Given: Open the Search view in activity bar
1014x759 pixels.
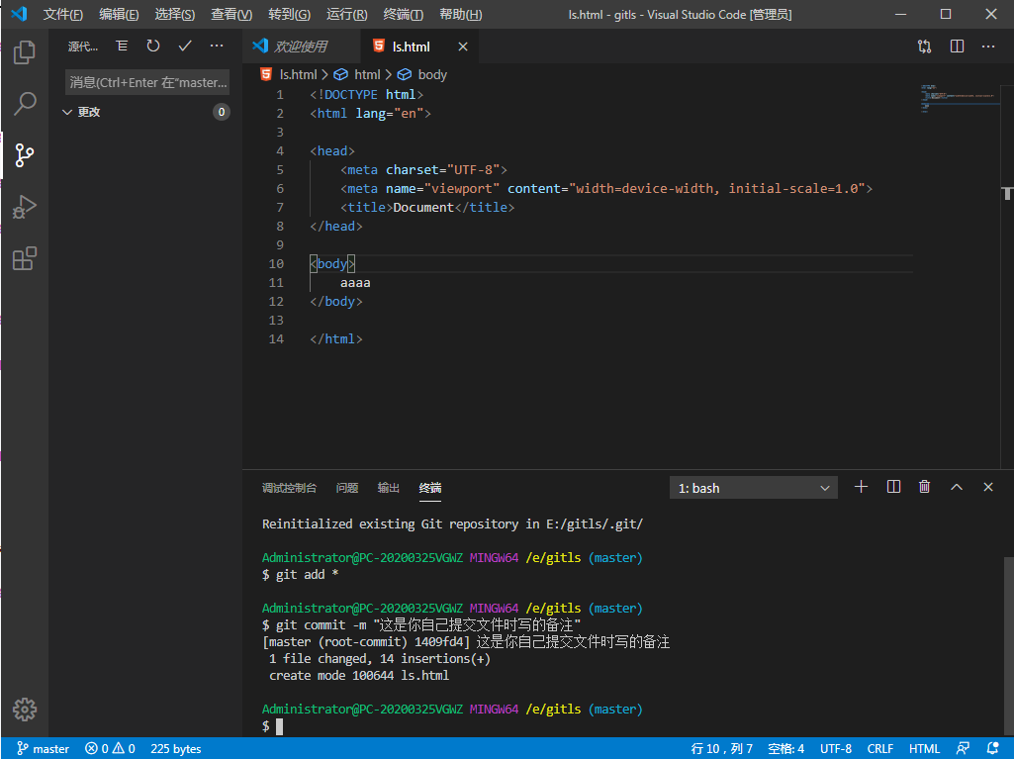Looking at the screenshot, I should point(25,103).
